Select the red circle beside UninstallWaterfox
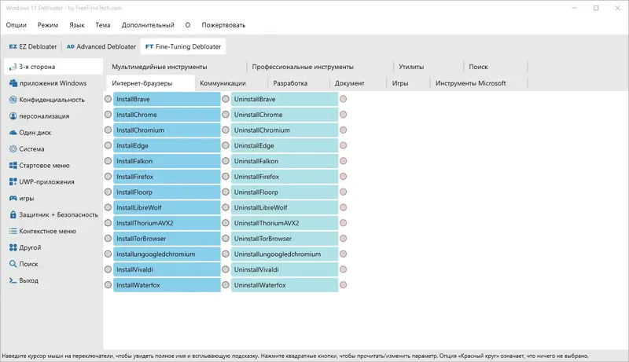 point(343,285)
